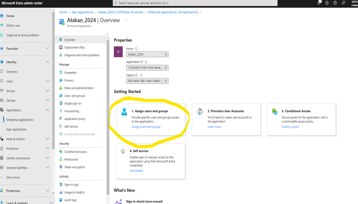
Task: Open the notifications bell icon
Action: coord(319,3)
